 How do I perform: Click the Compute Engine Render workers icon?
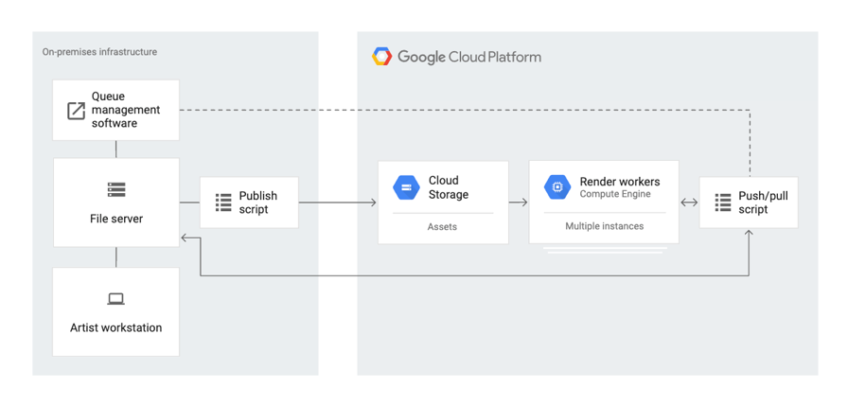(557, 187)
